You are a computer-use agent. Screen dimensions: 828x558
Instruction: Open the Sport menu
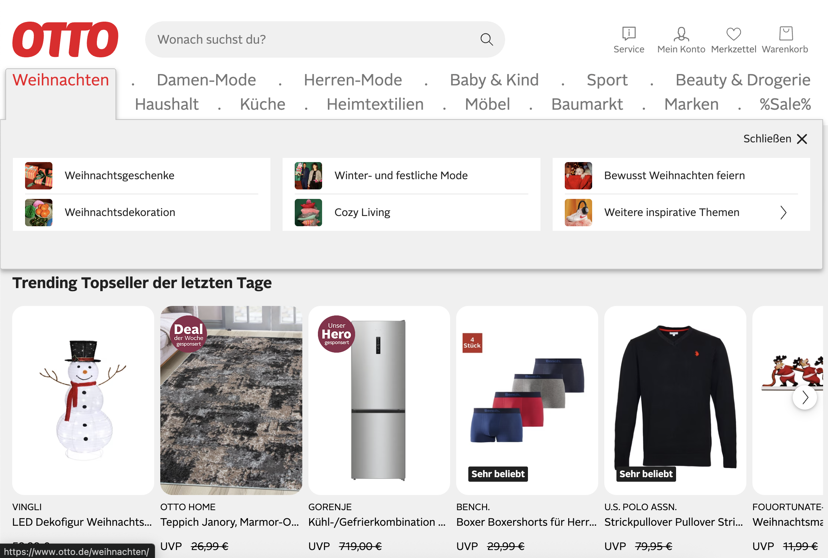point(607,80)
